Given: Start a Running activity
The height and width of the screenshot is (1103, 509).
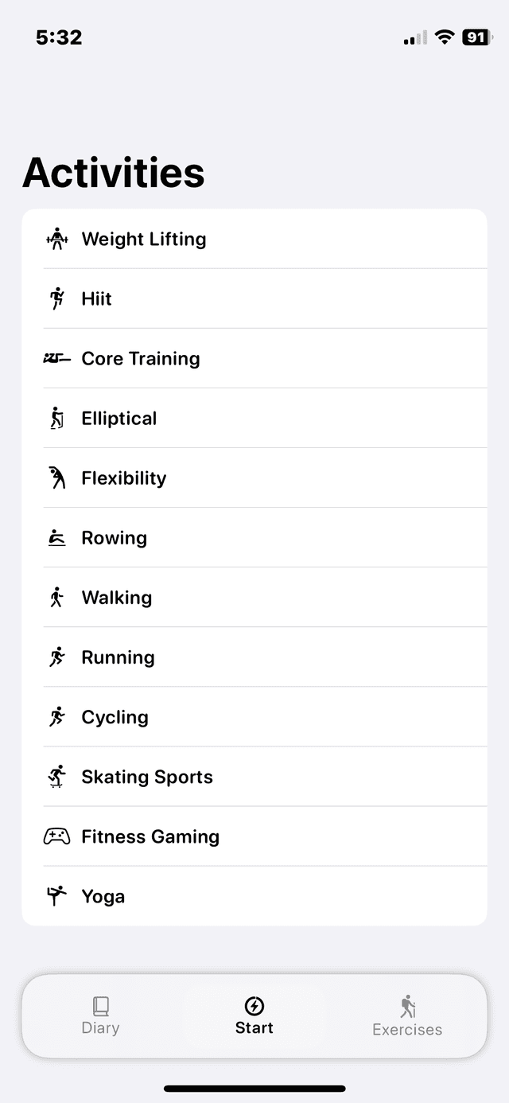Looking at the screenshot, I should 118,657.
